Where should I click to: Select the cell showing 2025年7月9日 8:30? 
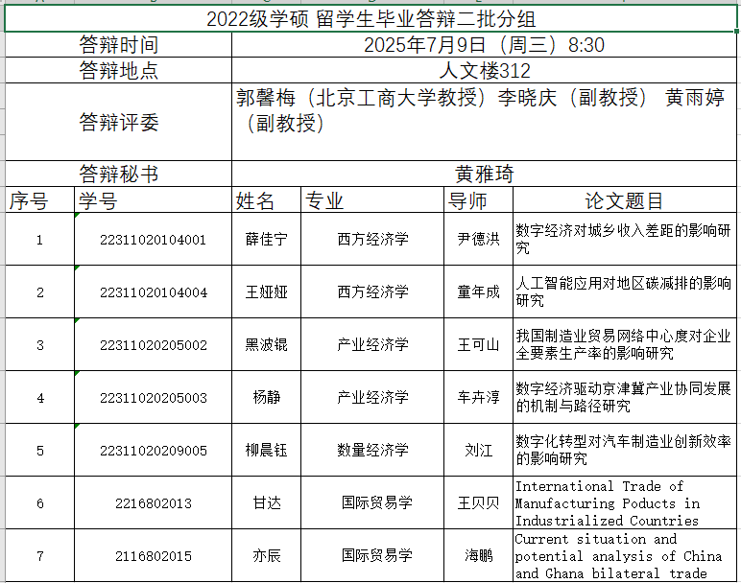485,45
